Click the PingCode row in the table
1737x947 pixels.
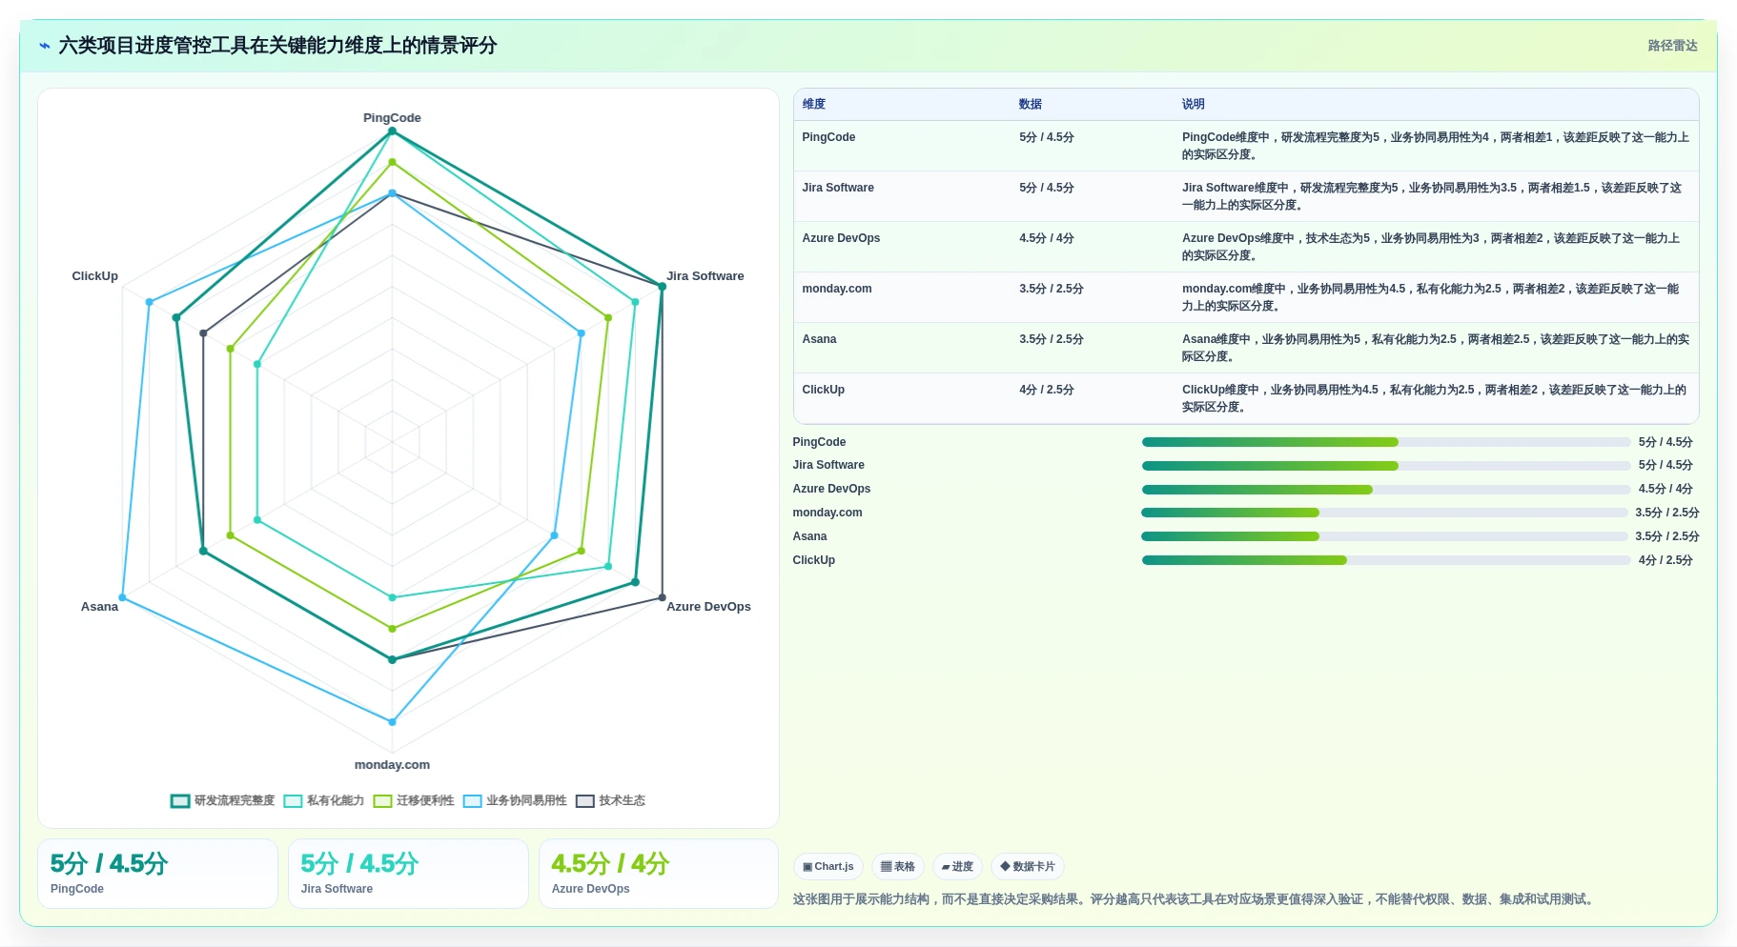[1246, 146]
